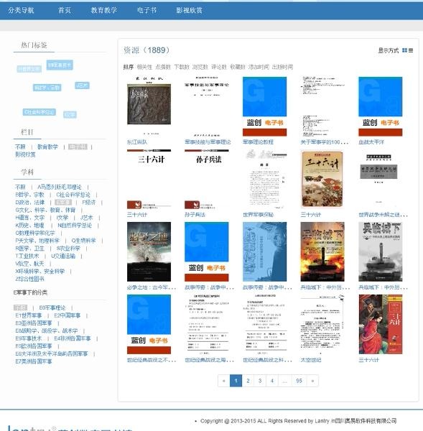
Task: Select 教育教学 under 栏目 filter
Action: [x=47, y=147]
